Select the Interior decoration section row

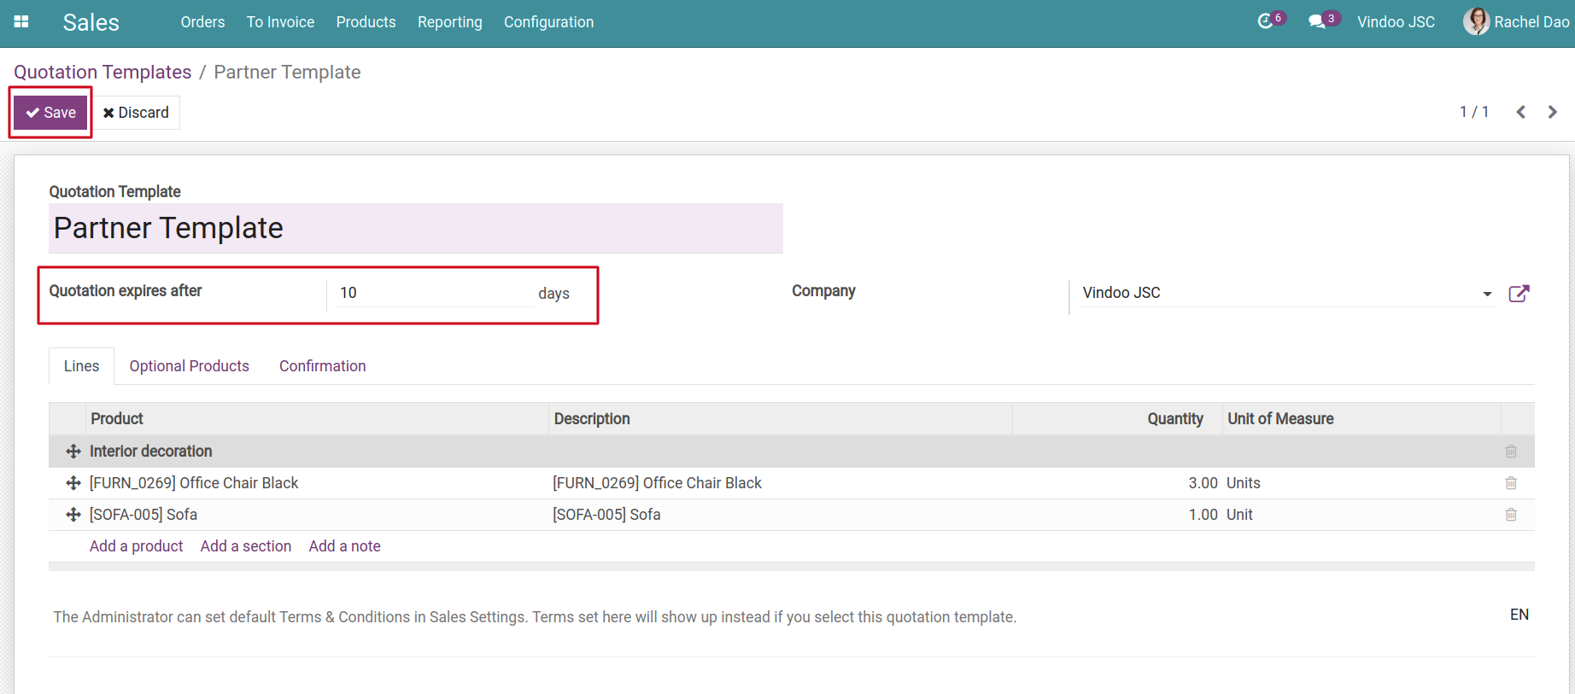pos(792,452)
